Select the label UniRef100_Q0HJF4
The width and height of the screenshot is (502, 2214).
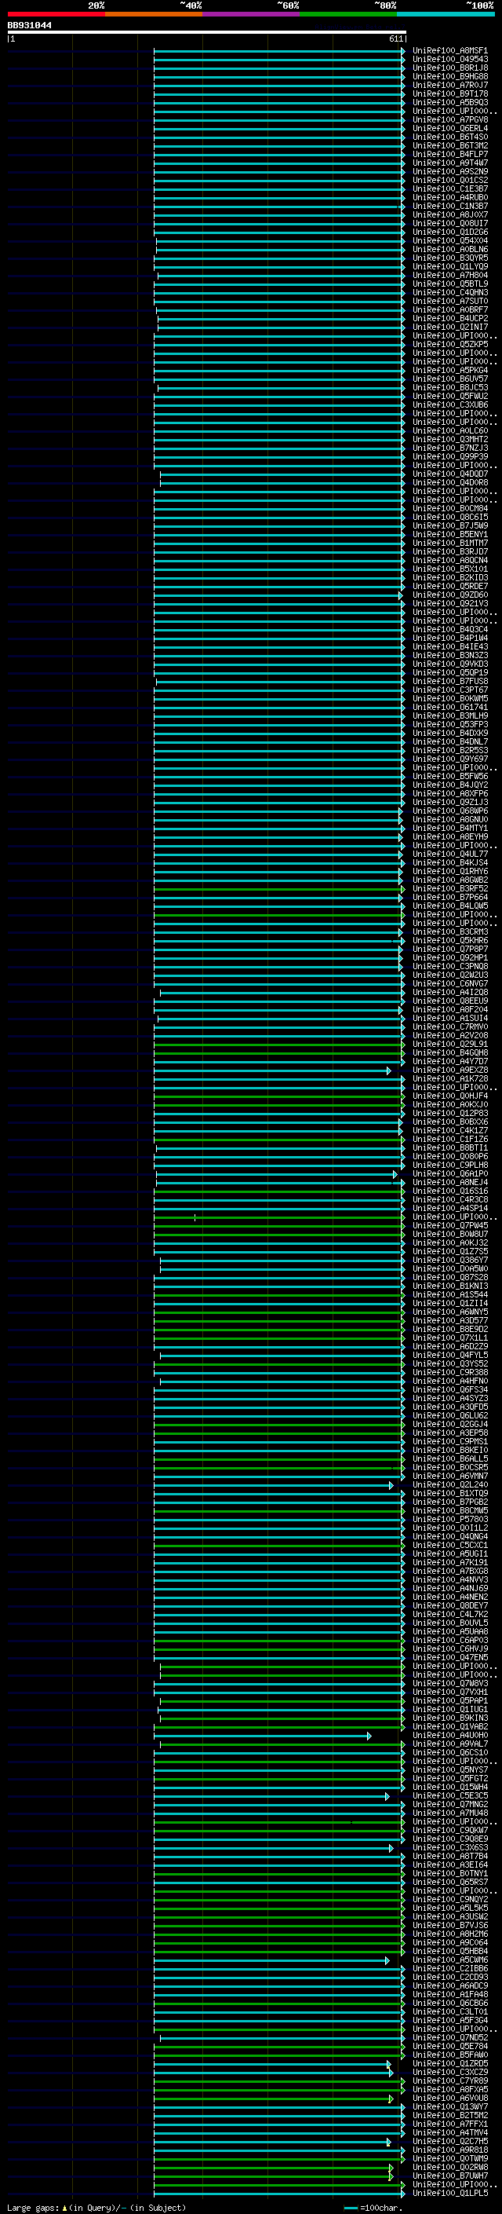(449, 1096)
